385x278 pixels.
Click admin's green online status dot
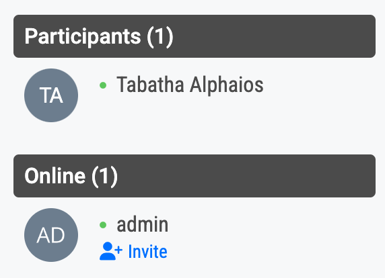tap(103, 225)
